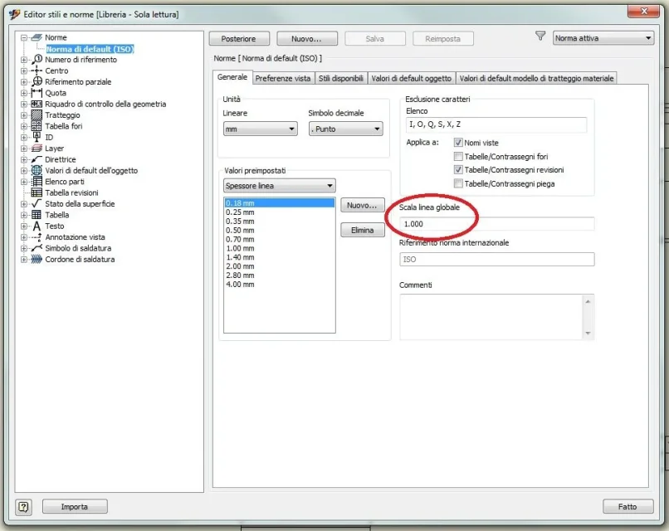Click the Fatto button
The height and width of the screenshot is (531, 669).
pos(627,507)
